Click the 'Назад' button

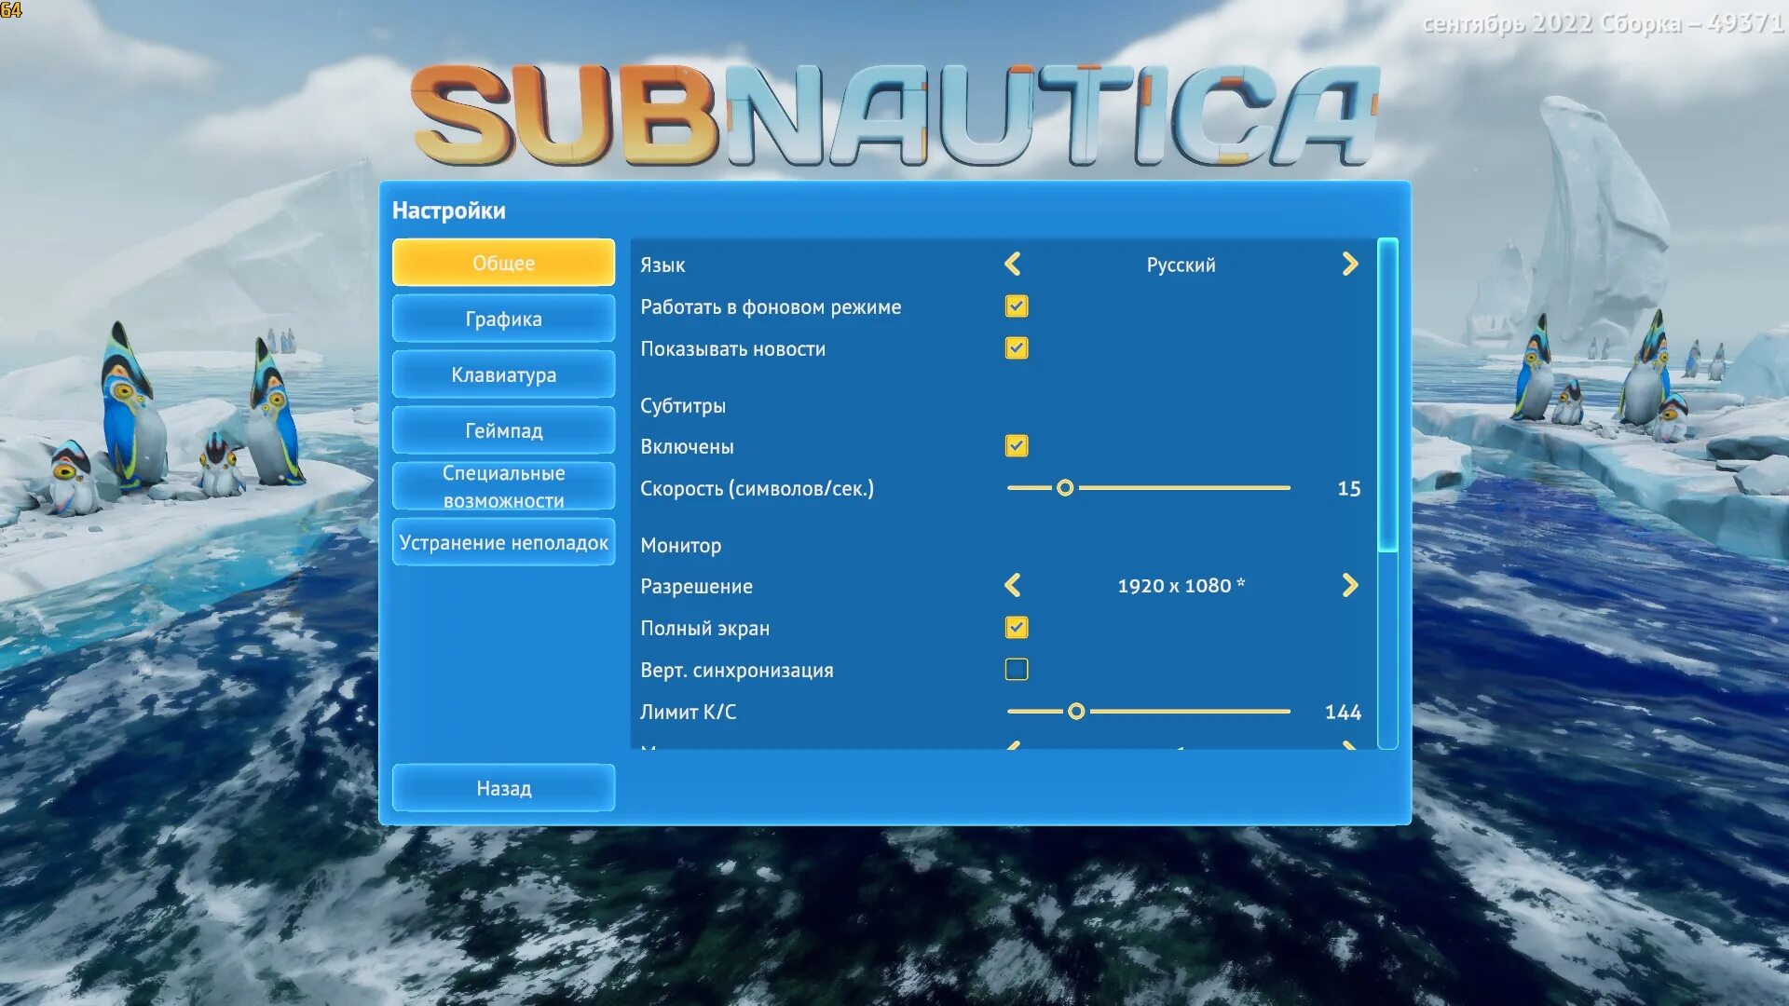click(x=503, y=788)
